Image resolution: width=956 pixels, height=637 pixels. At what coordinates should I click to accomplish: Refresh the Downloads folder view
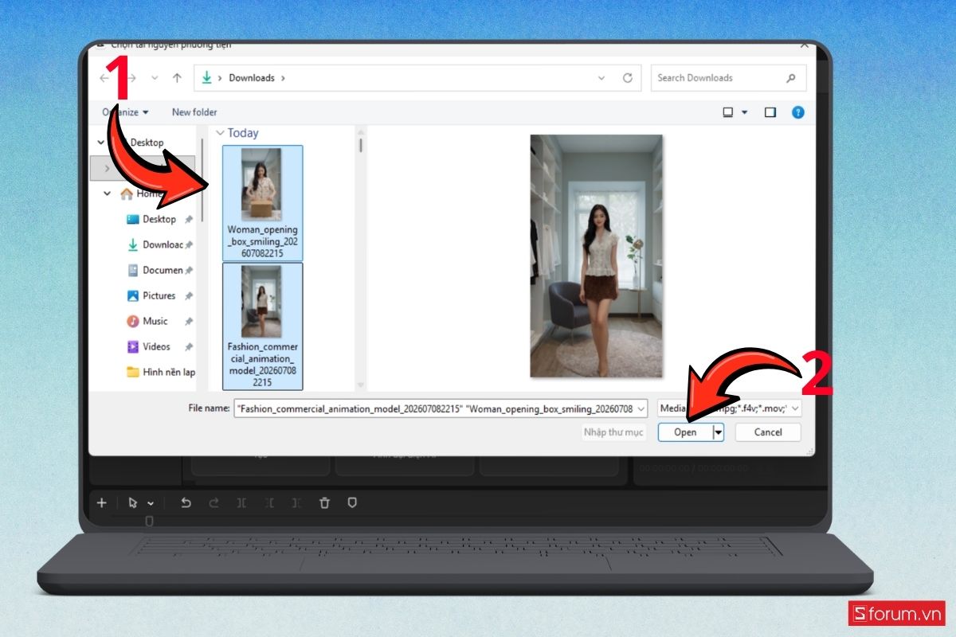pyautogui.click(x=628, y=78)
